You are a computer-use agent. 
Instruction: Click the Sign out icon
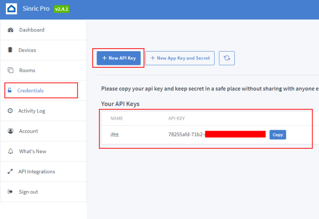(x=10, y=192)
